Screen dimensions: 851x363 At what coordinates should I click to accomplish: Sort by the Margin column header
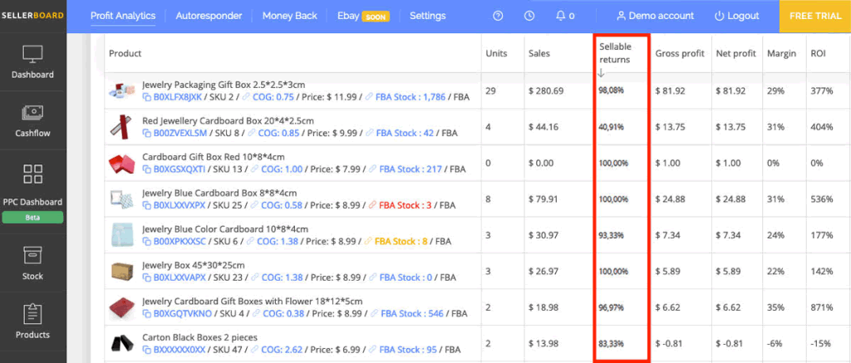pos(781,53)
